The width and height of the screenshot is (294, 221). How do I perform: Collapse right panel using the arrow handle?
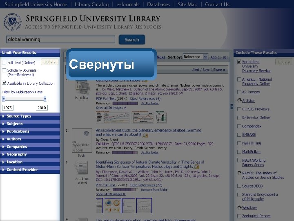point(232,106)
